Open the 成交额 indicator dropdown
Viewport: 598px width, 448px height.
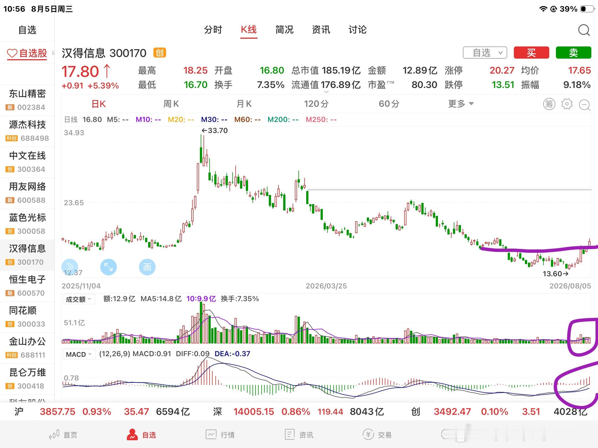pyautogui.click(x=79, y=299)
